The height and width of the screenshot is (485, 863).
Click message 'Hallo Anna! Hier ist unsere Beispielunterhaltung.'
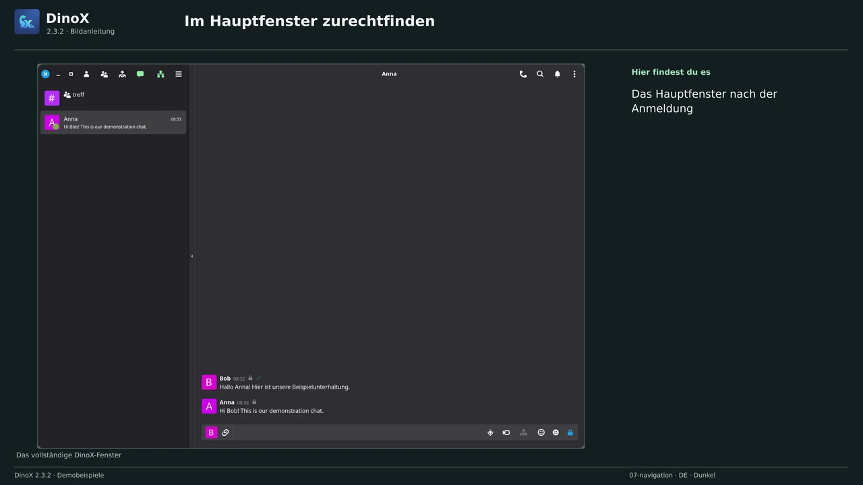[x=285, y=387]
